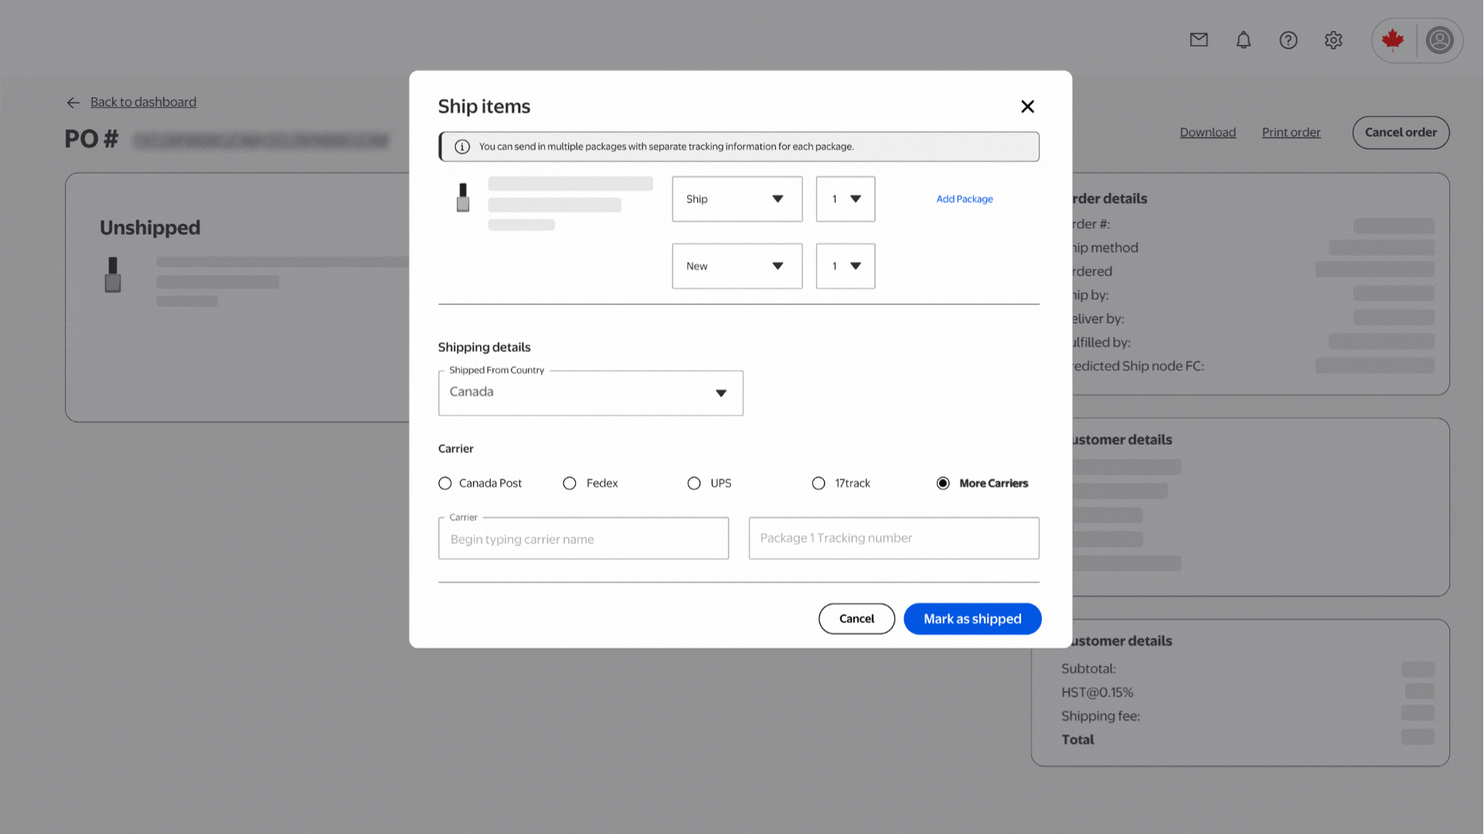Expand the Ship action dropdown
The height and width of the screenshot is (834, 1484).
(x=737, y=199)
